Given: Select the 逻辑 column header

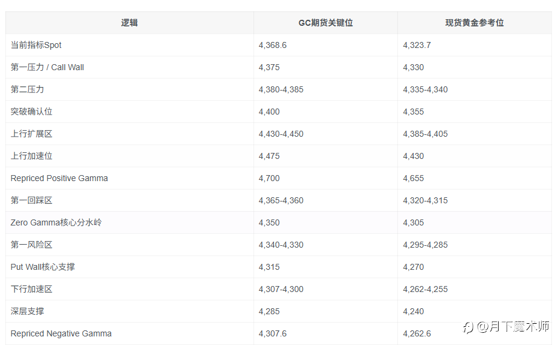Looking at the screenshot, I should click(129, 23).
